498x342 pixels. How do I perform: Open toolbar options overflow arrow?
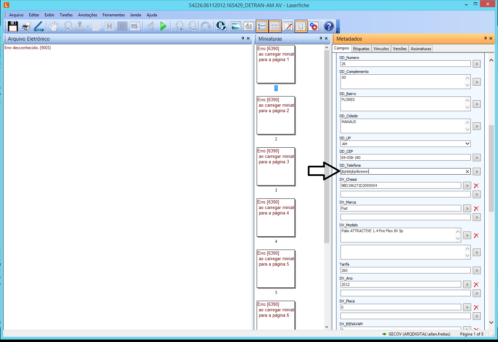[x=338, y=31]
